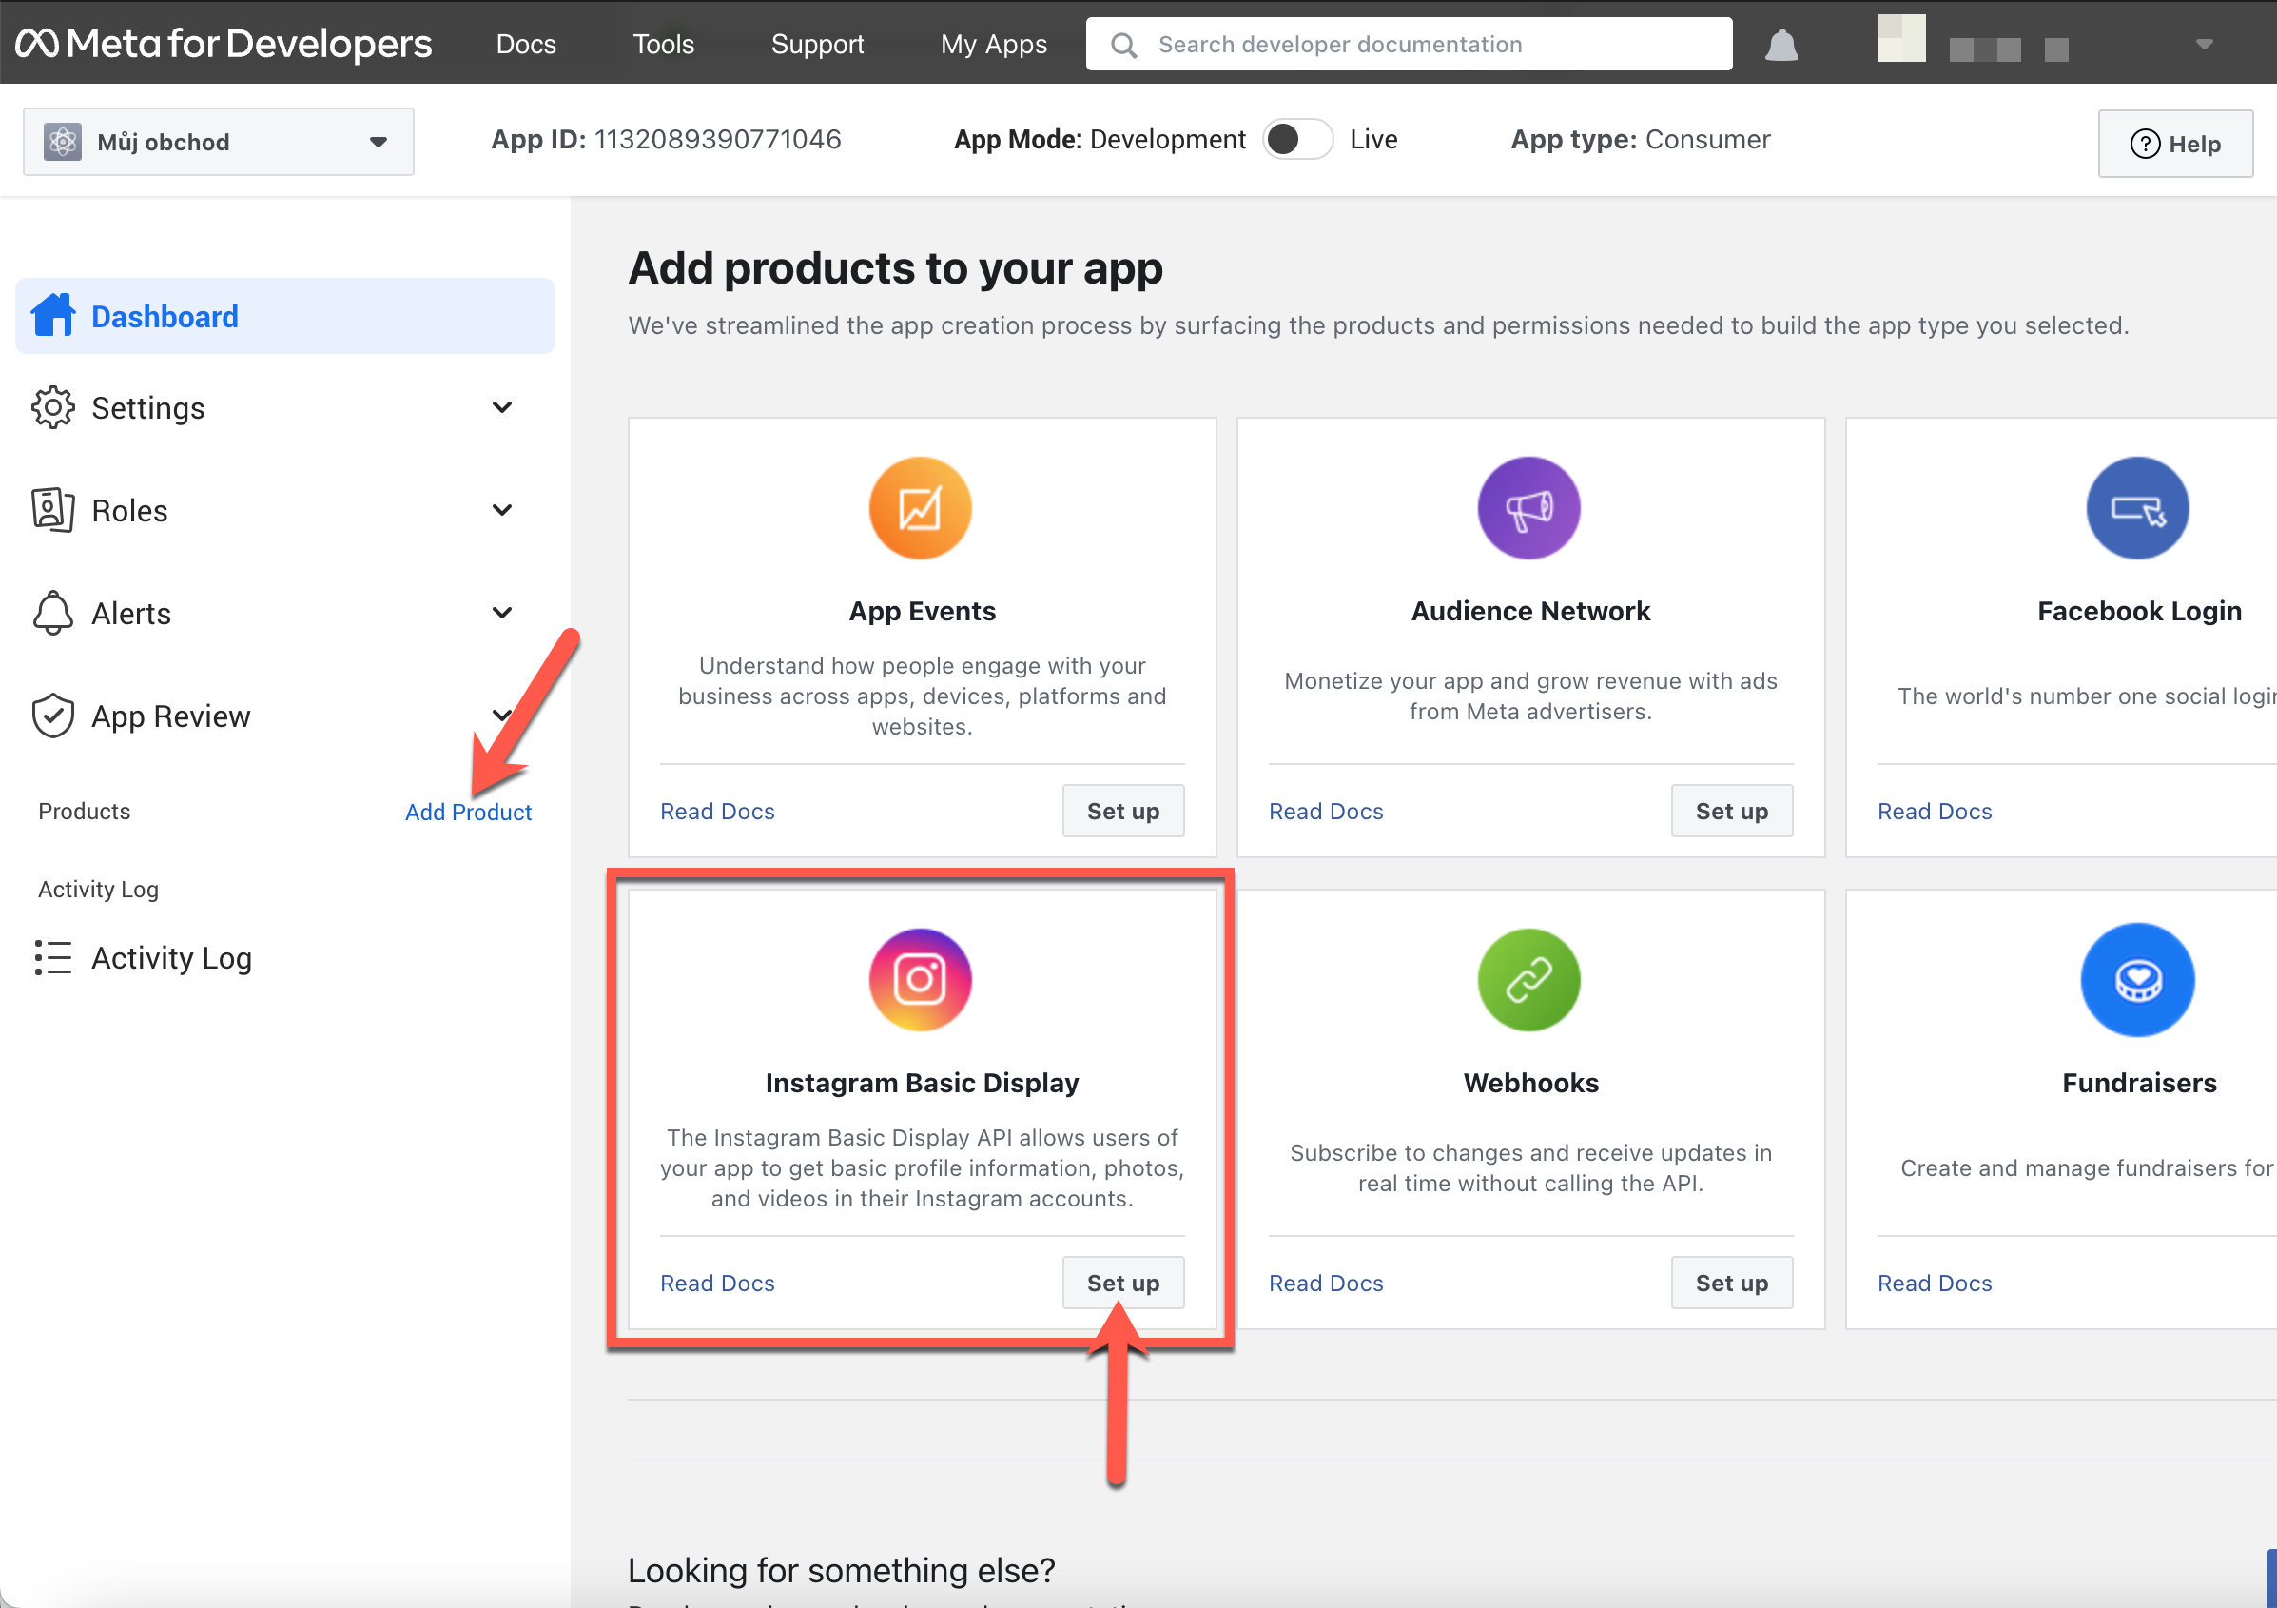
Task: Read Docs for Audience Network
Action: tap(1326, 812)
